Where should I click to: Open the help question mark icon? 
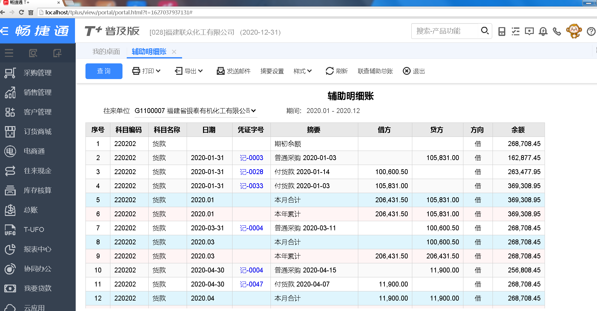tap(591, 31)
